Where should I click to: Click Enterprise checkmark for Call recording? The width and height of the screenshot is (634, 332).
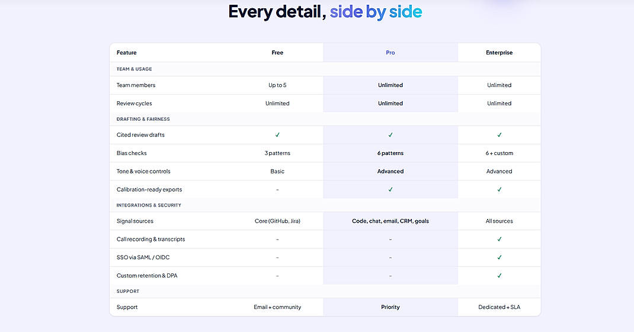(x=499, y=239)
